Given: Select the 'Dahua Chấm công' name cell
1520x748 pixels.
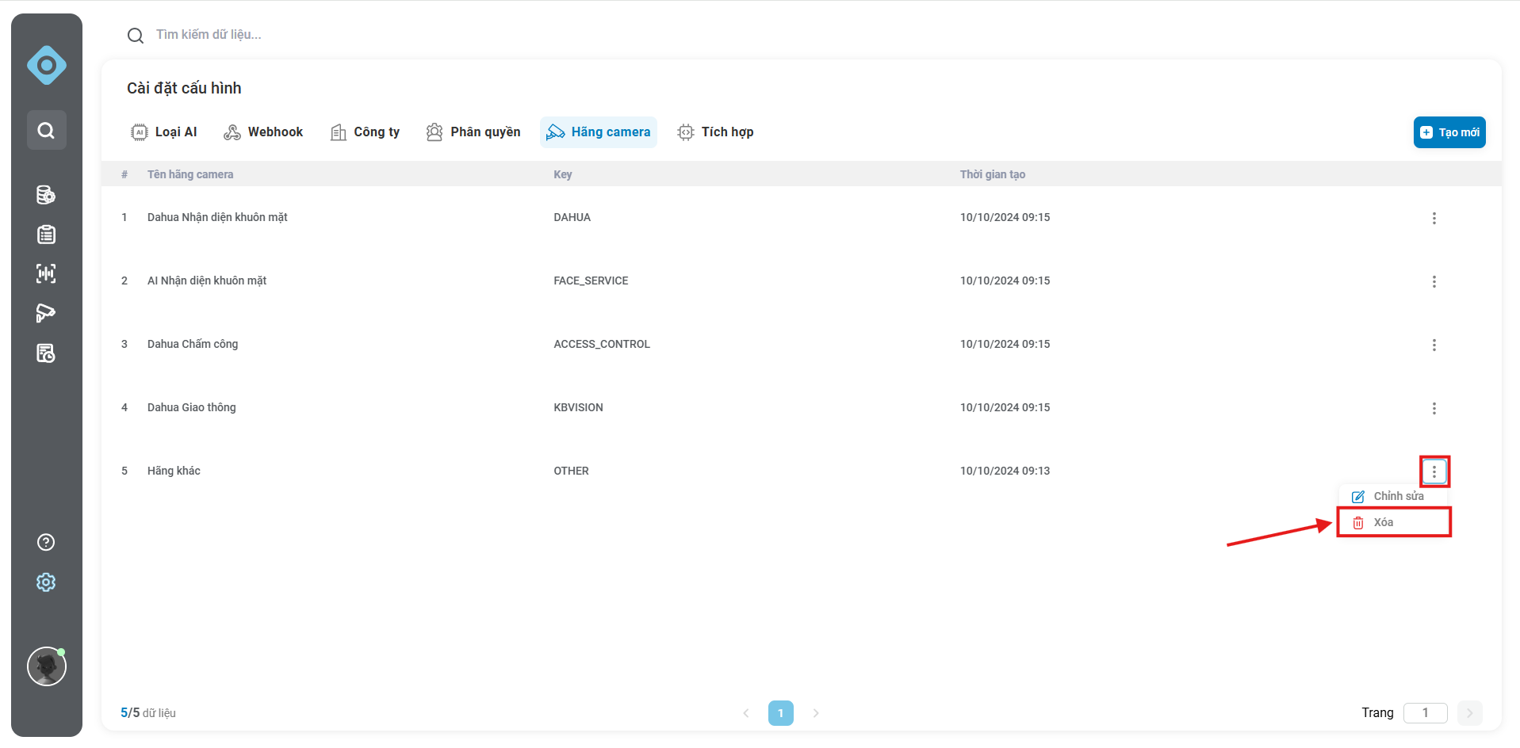Looking at the screenshot, I should pyautogui.click(x=193, y=344).
